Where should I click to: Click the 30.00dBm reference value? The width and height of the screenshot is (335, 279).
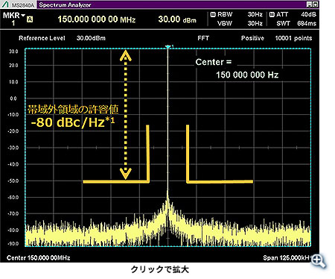click(91, 38)
